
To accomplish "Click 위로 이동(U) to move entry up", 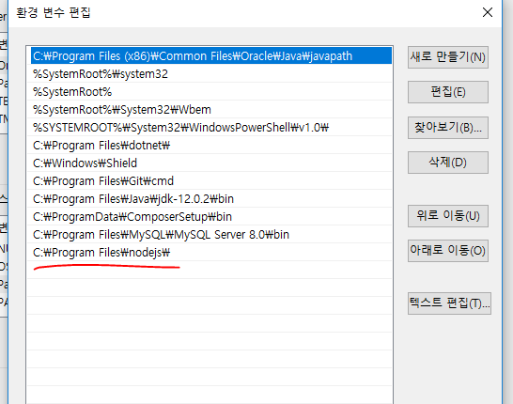I will (x=448, y=216).
